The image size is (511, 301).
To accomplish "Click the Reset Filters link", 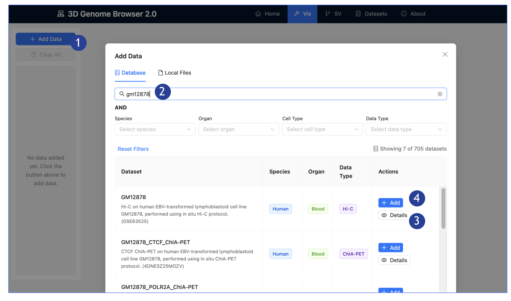I will click(x=133, y=149).
